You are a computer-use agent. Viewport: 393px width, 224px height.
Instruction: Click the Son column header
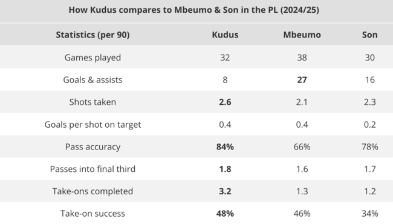click(369, 35)
